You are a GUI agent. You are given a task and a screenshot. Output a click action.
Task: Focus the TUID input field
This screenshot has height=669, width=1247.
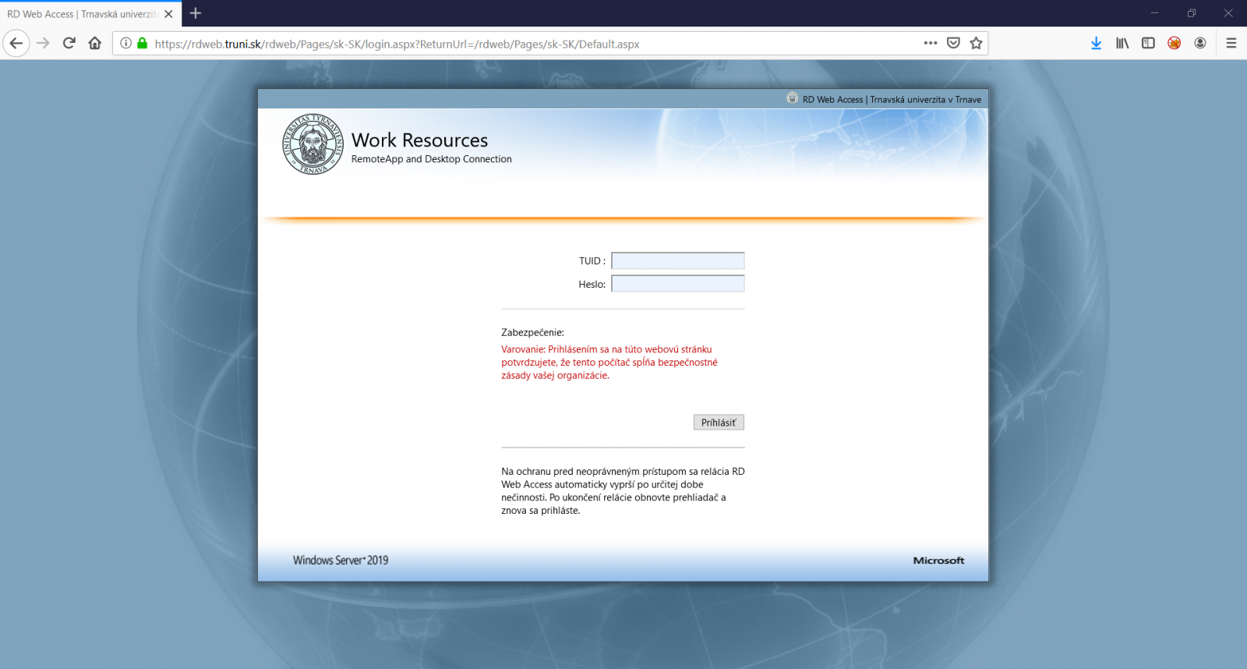[x=678, y=260]
